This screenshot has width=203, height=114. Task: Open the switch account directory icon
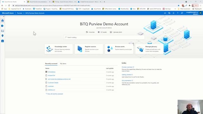point(169,13)
